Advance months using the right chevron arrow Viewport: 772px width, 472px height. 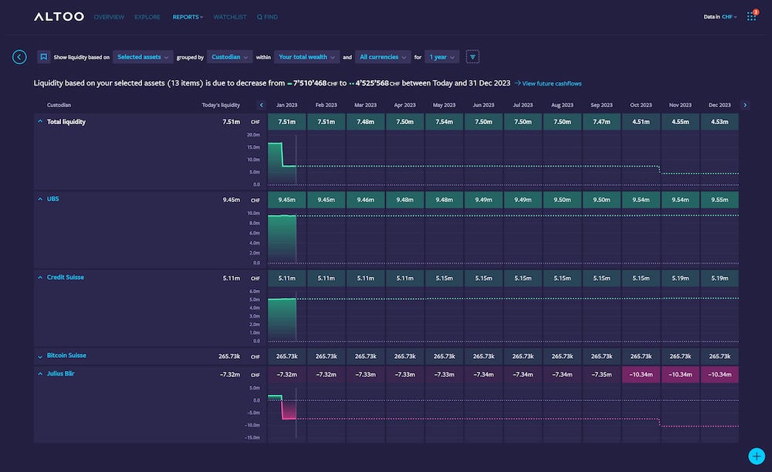745,105
